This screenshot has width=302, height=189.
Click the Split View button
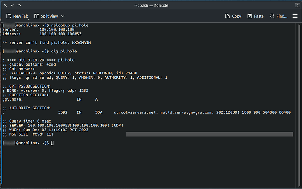[x=49, y=16]
